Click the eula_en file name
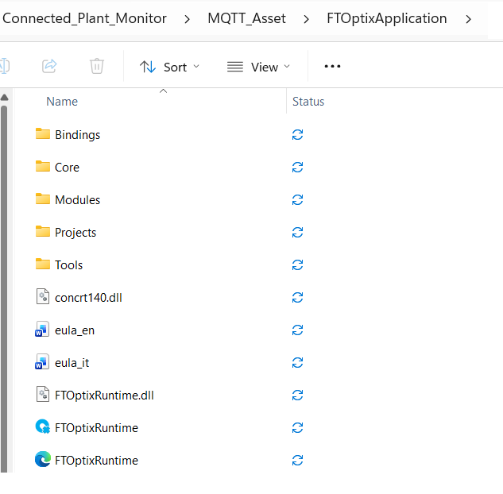Viewport: 503px width, 494px height. tap(75, 330)
